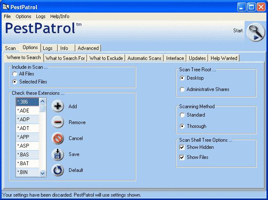Click the Remove label button

click(77, 122)
